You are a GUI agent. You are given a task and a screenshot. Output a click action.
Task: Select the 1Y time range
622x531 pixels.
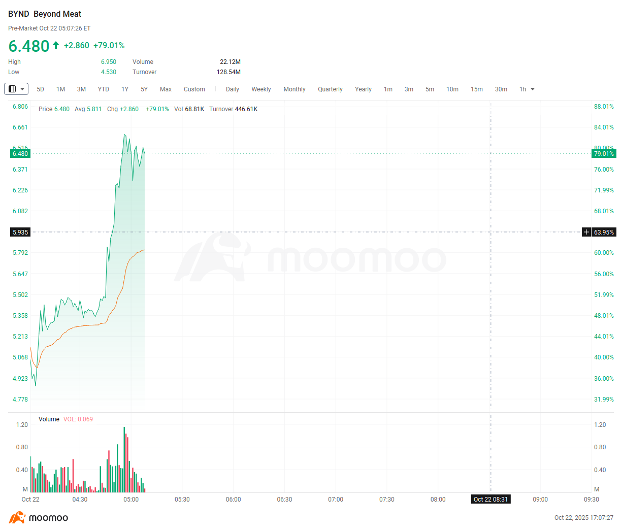pos(125,89)
